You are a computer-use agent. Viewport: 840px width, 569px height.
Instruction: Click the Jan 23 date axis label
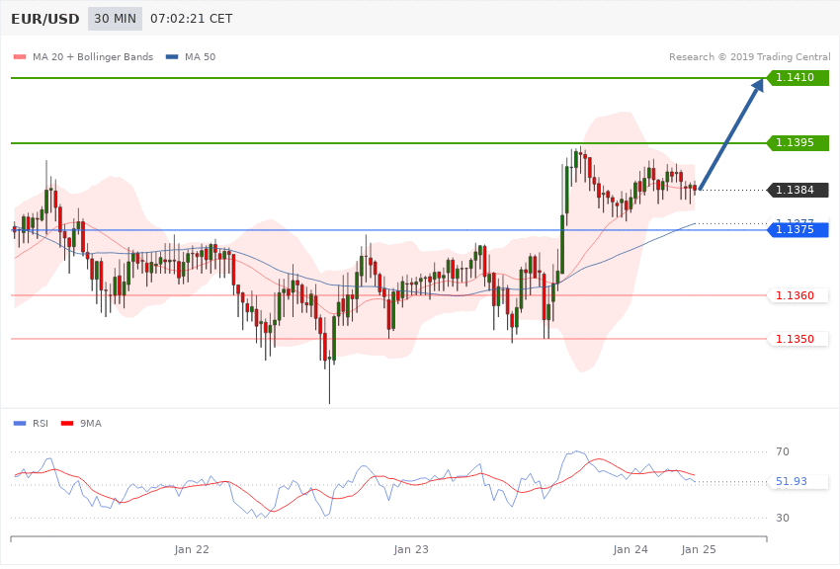pos(411,549)
